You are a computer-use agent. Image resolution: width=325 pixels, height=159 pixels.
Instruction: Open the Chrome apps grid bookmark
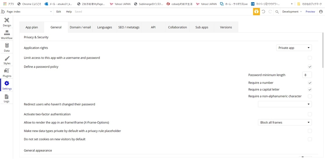9,4
